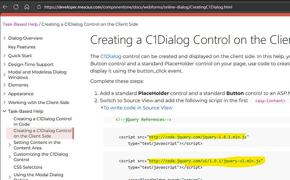This screenshot has width=290, height=180.
Task: Expand the Dialog Overview tree node
Action: point(4,38)
